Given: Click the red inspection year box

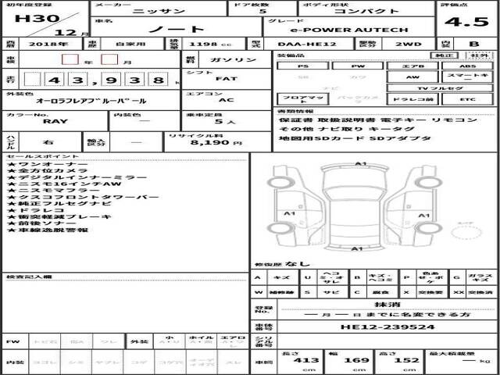Looking at the screenshot, I should [70, 59].
